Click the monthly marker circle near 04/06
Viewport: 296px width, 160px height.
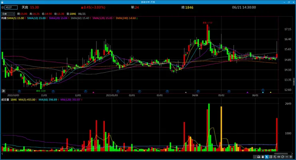(198, 91)
